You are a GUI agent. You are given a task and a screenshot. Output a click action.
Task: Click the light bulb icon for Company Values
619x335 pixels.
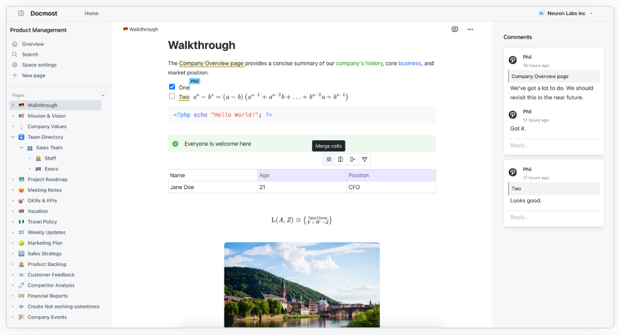pyautogui.click(x=21, y=127)
